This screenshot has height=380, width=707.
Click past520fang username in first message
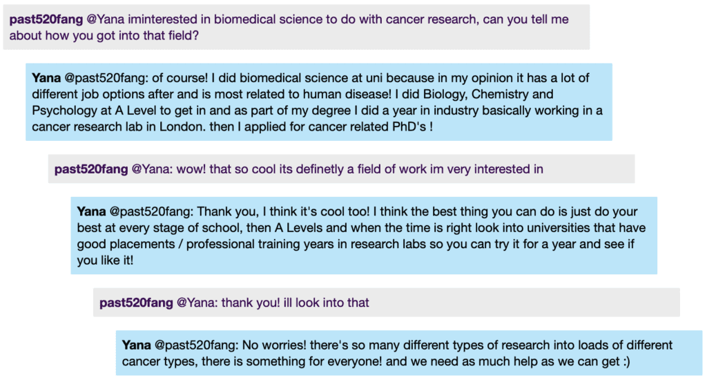(46, 19)
